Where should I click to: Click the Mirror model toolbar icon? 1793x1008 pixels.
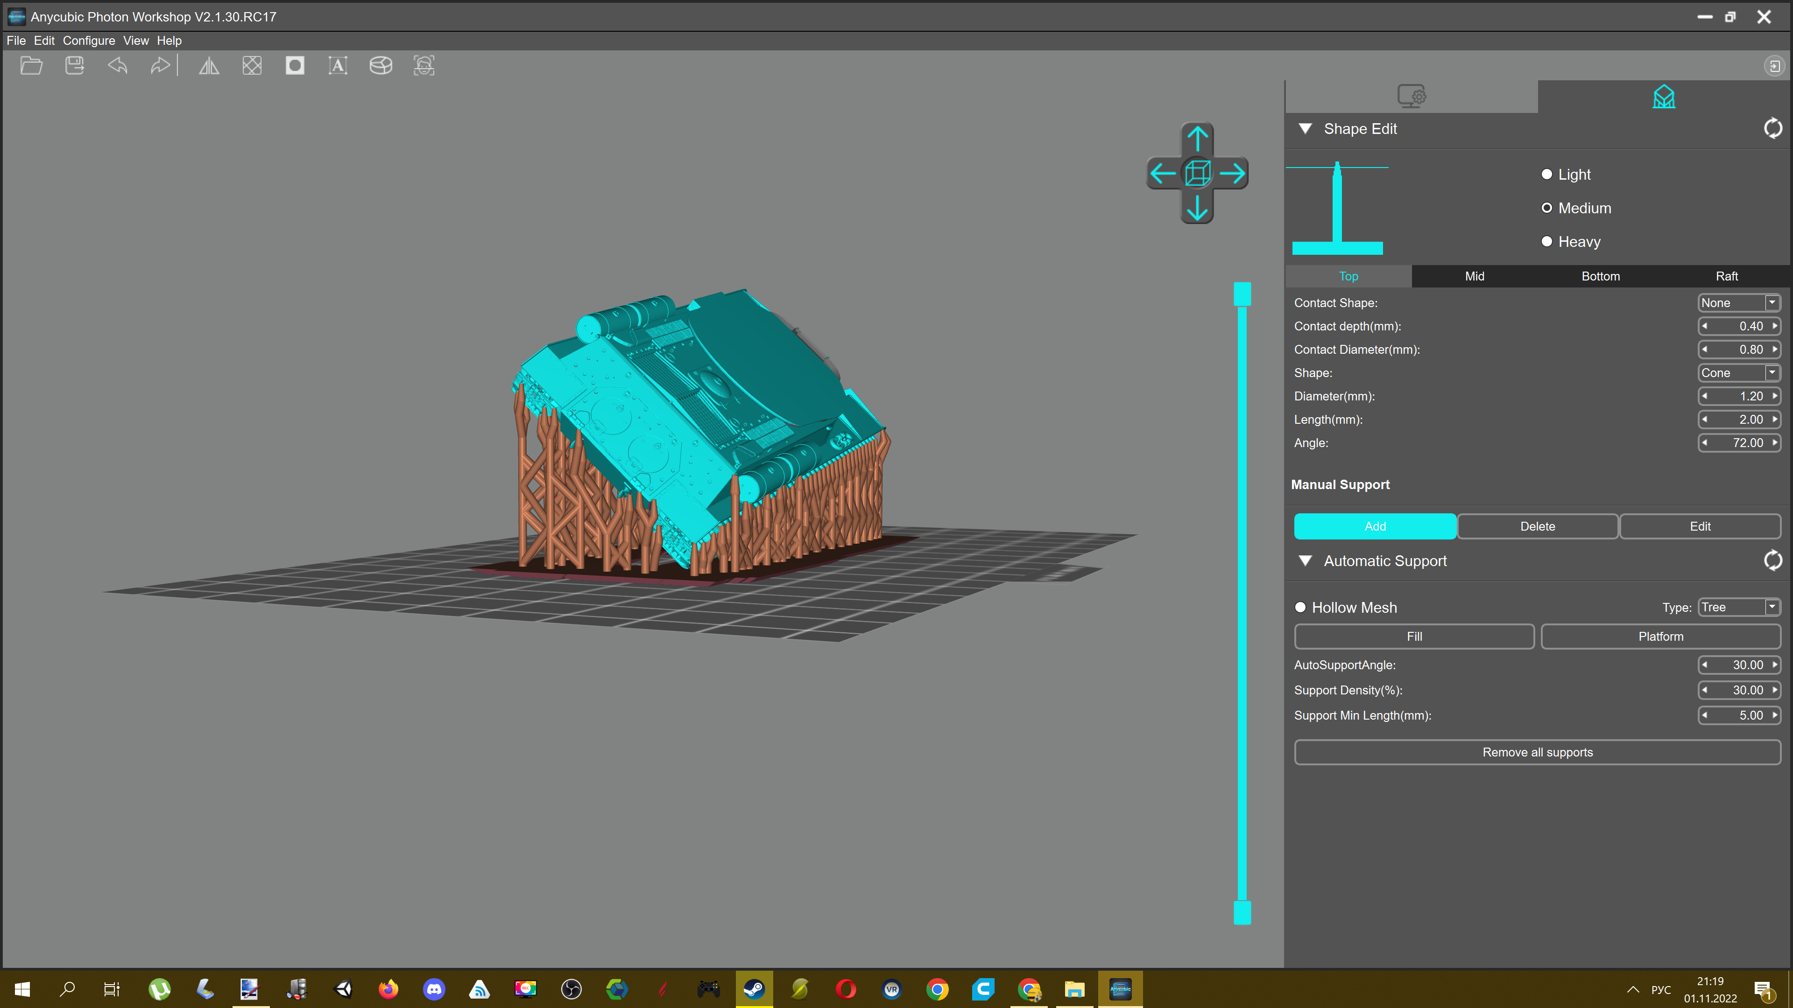[209, 66]
